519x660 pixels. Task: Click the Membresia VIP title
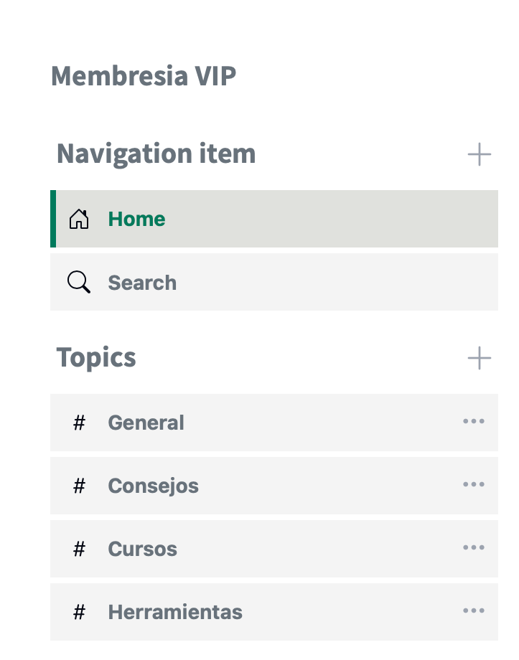tap(144, 76)
